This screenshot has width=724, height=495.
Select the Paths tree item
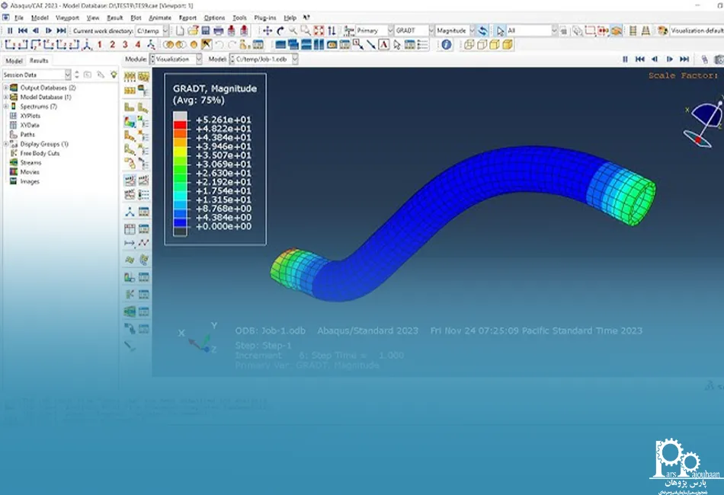point(27,135)
